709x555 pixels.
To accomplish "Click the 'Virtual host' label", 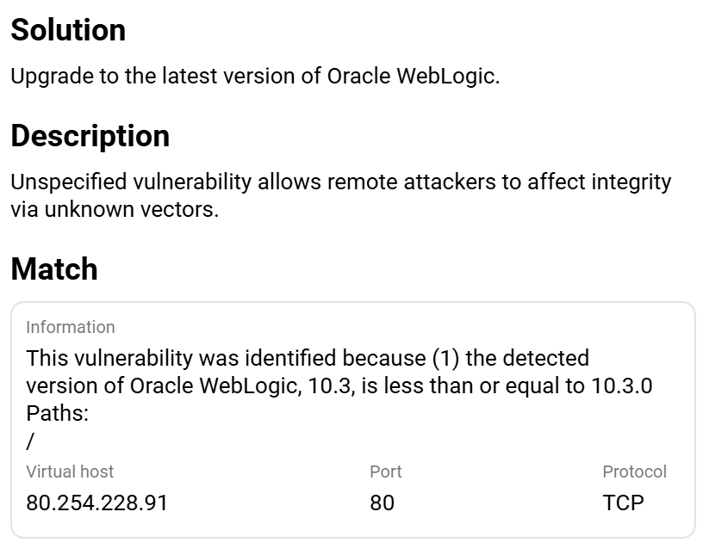I will click(70, 472).
